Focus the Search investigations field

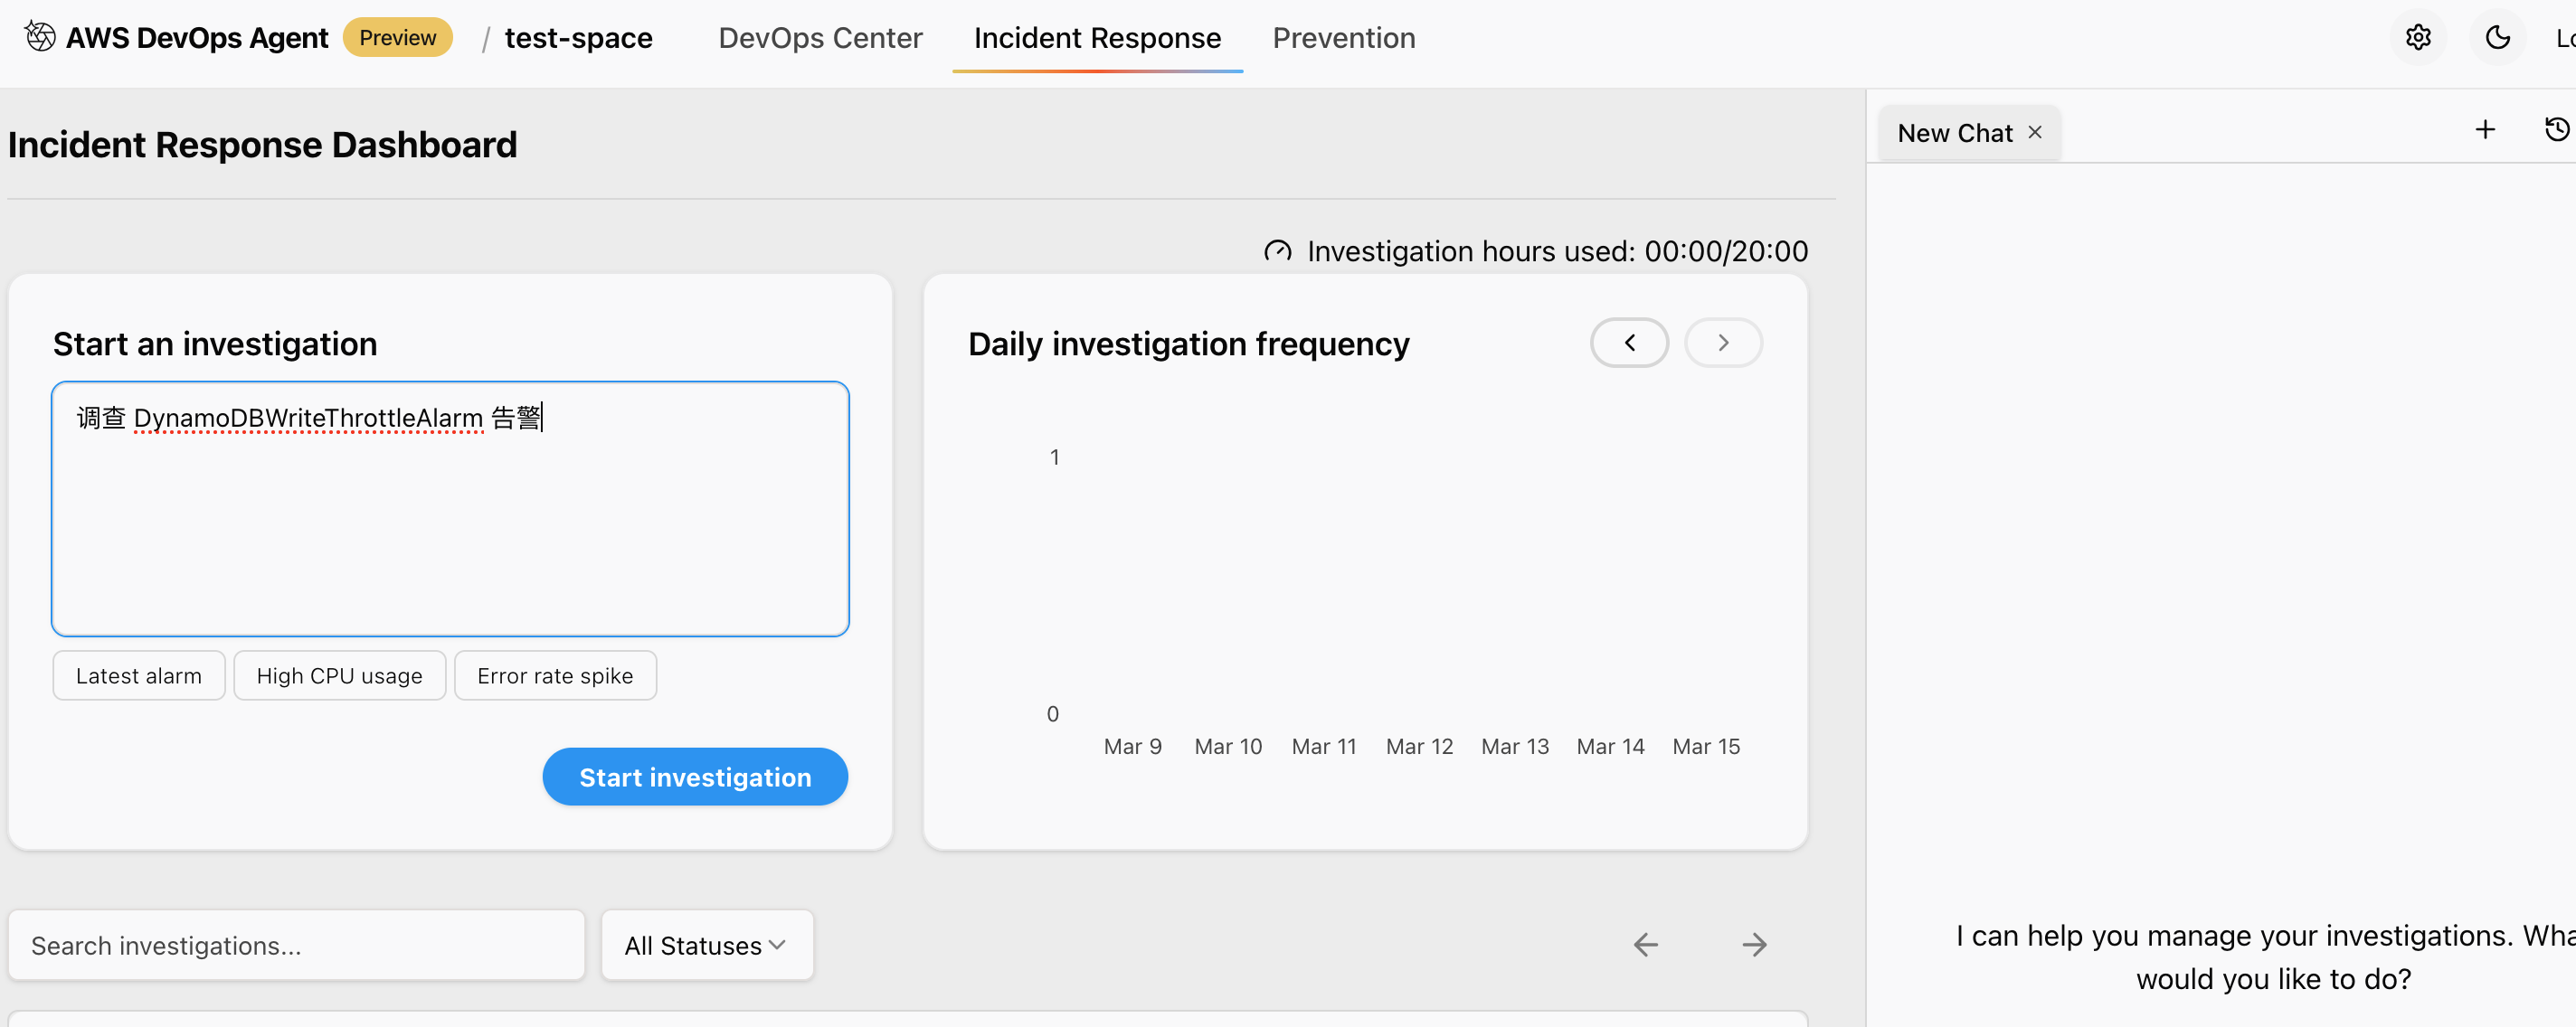coord(296,945)
